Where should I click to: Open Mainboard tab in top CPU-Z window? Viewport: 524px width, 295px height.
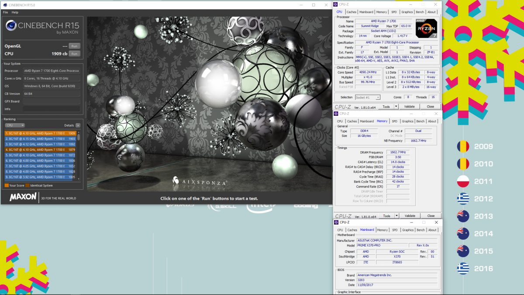(366, 12)
